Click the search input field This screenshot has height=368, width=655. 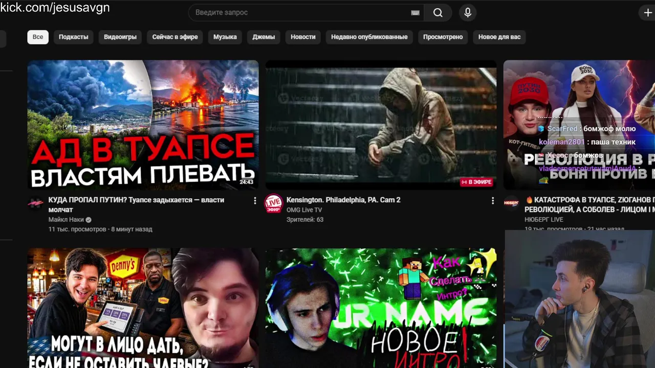(305, 13)
